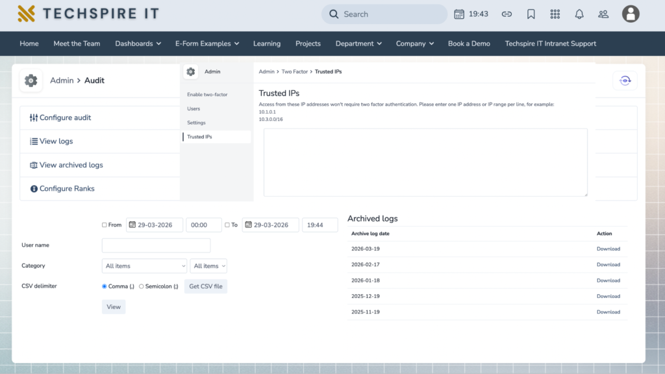Click the bookmark icon in the header
The width and height of the screenshot is (665, 374).
coord(531,14)
